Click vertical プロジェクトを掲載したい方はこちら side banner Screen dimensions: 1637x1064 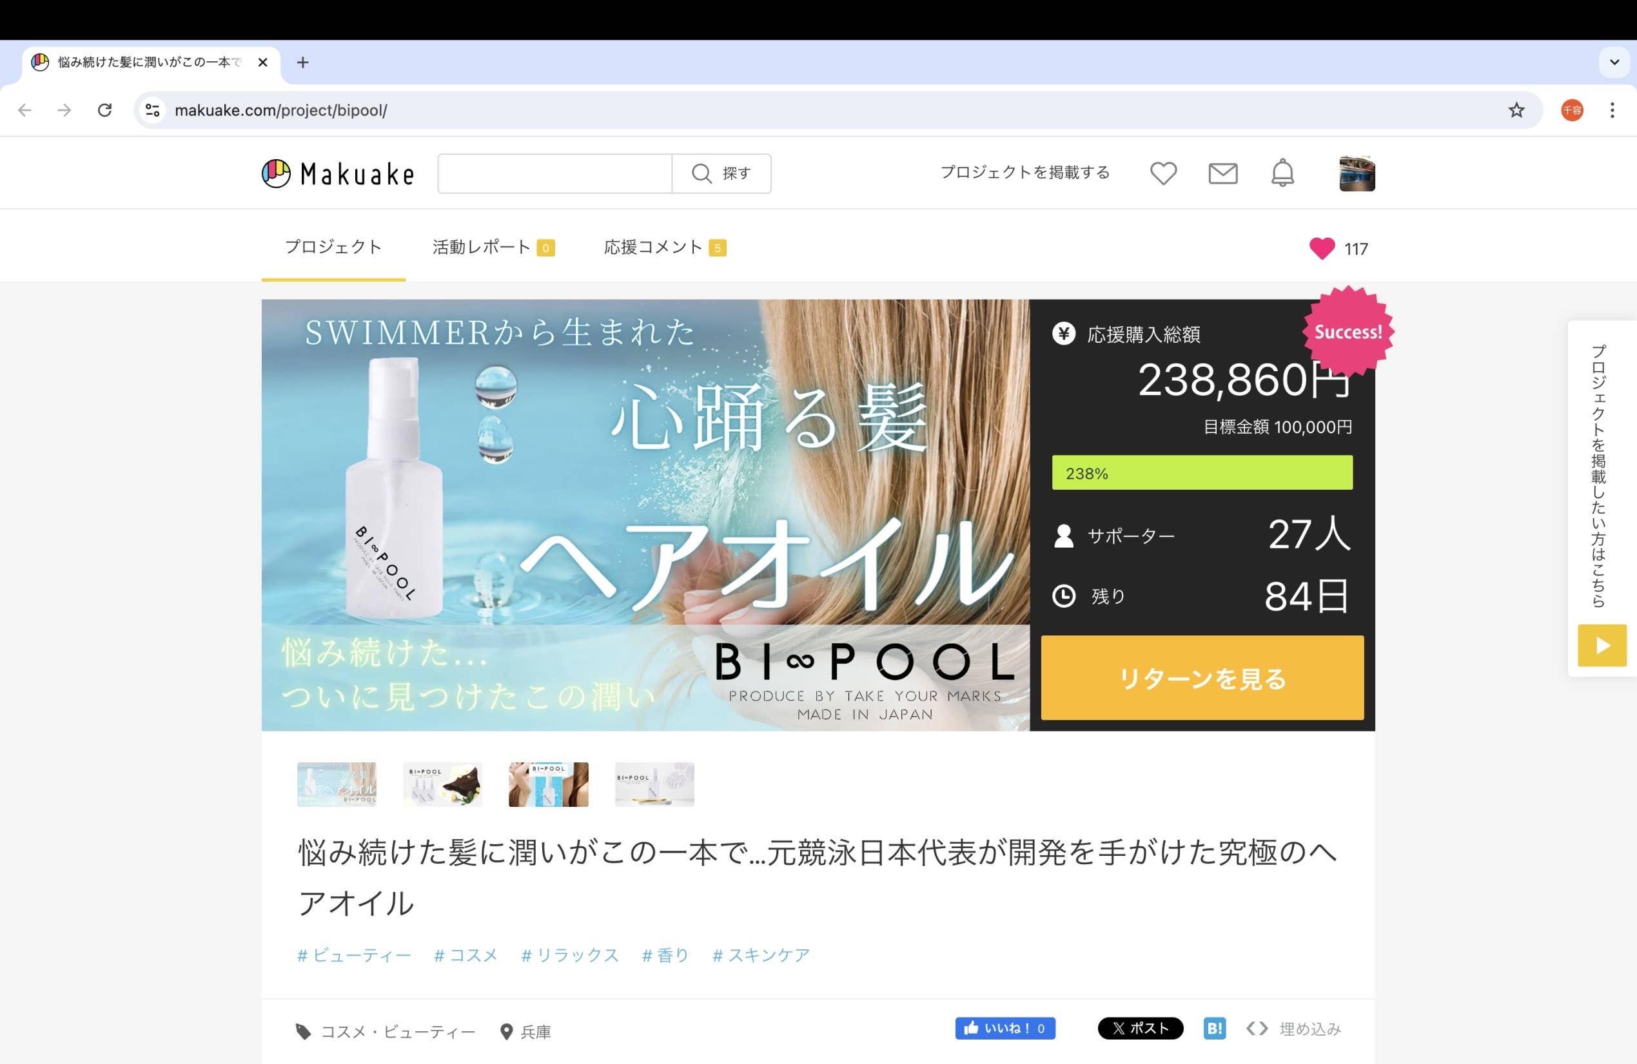[x=1599, y=476]
